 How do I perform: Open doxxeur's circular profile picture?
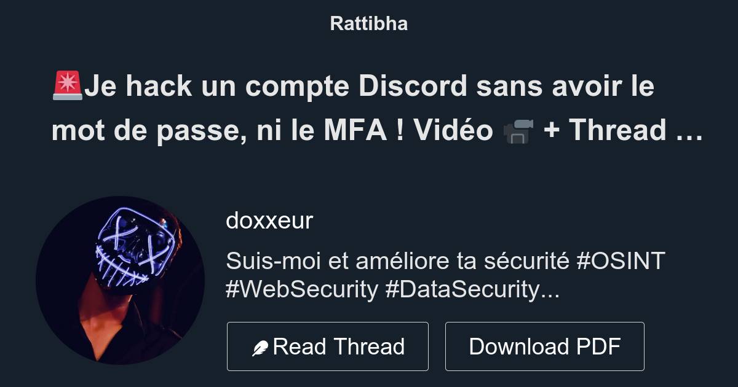(120, 281)
